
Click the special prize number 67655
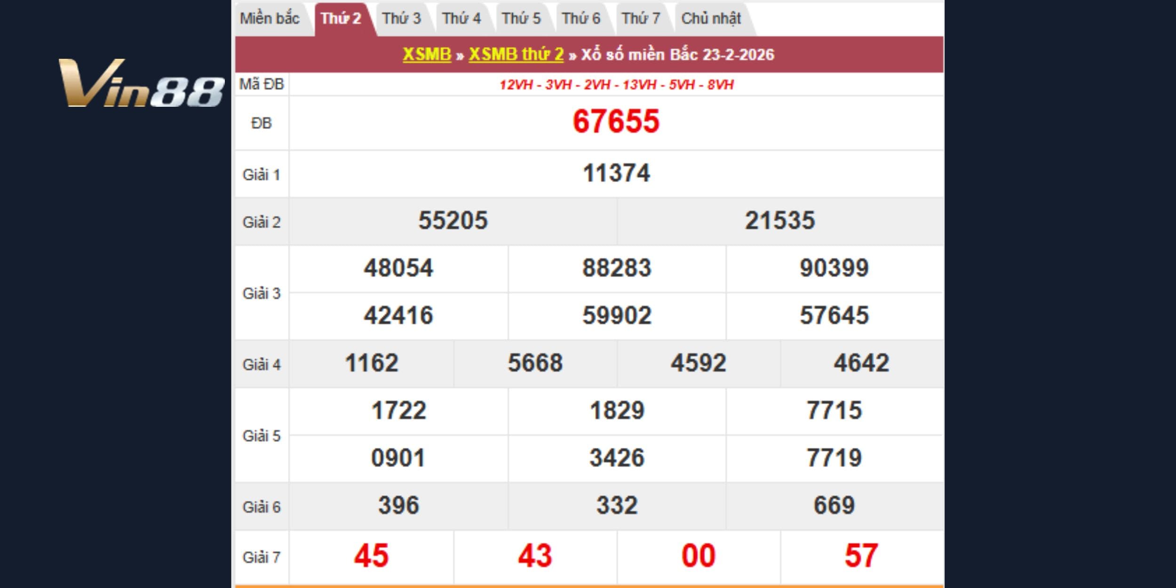[x=616, y=122]
